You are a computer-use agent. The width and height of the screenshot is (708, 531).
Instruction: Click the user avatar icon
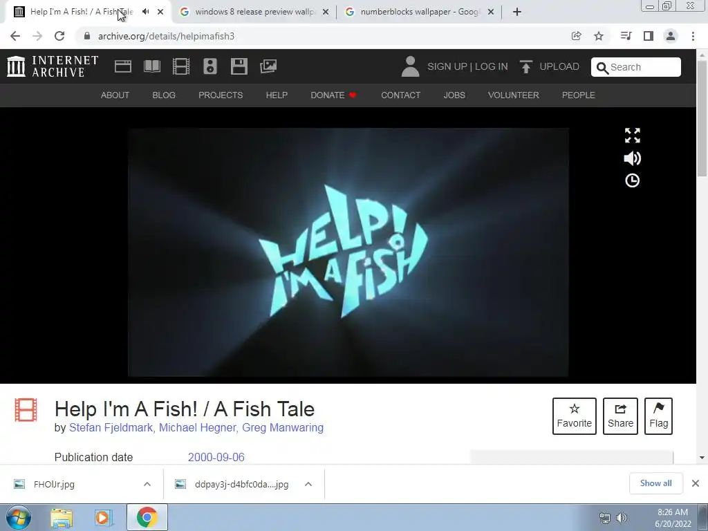click(x=410, y=66)
